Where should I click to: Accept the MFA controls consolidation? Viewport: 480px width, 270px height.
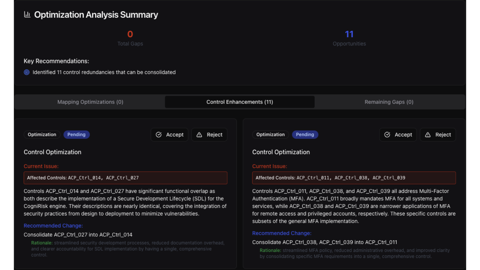pos(398,135)
